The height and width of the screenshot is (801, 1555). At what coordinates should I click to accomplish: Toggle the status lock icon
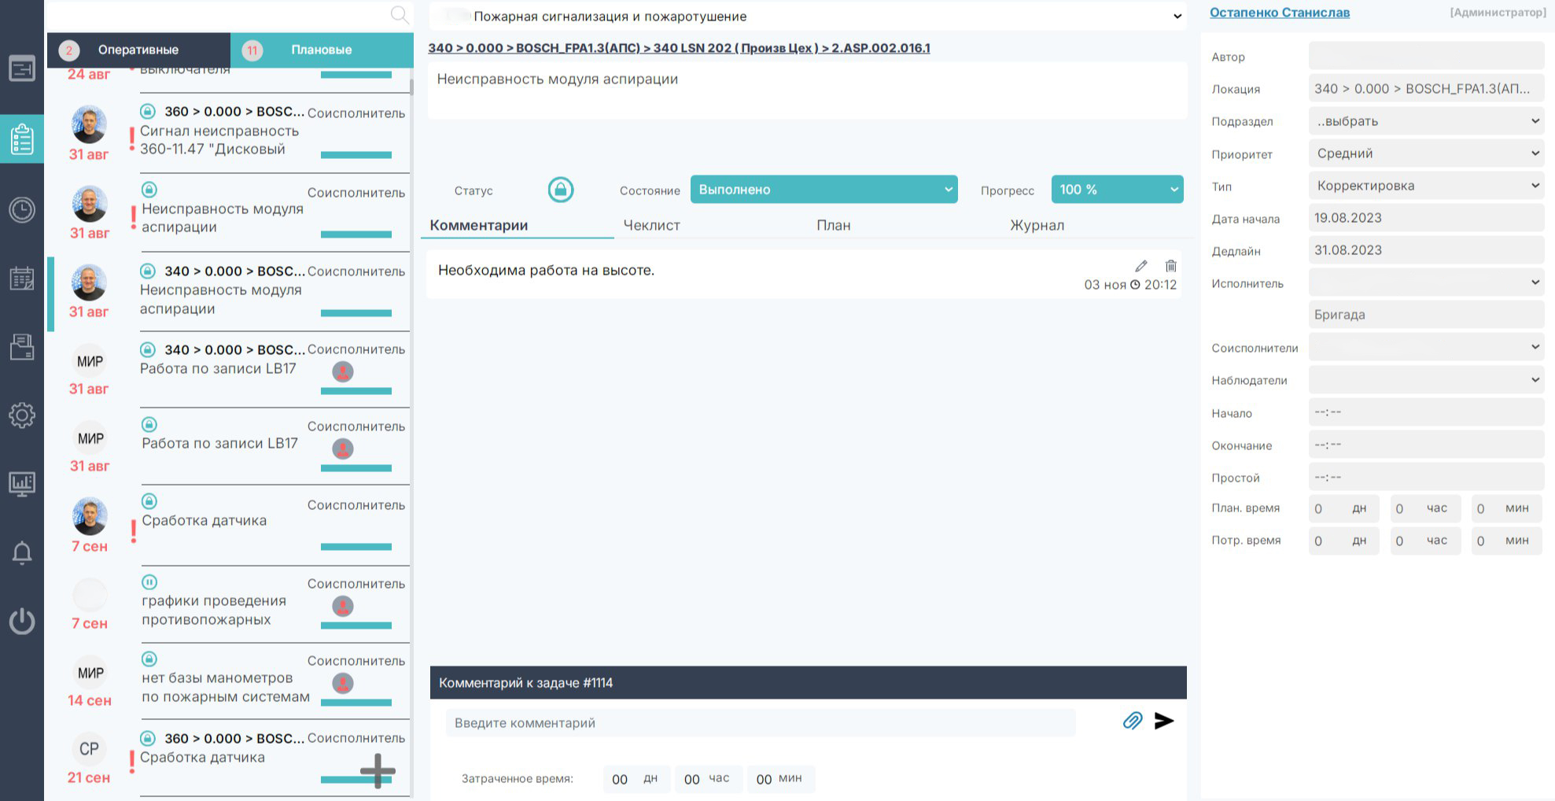561,190
